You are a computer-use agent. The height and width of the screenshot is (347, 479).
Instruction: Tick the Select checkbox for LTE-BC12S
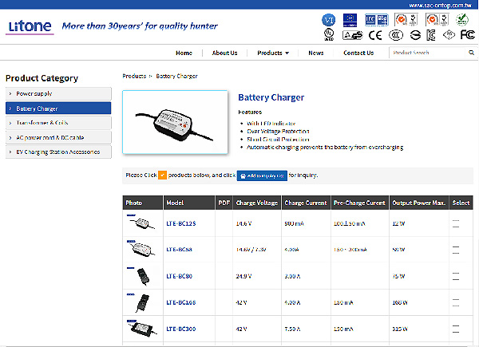(x=456, y=223)
